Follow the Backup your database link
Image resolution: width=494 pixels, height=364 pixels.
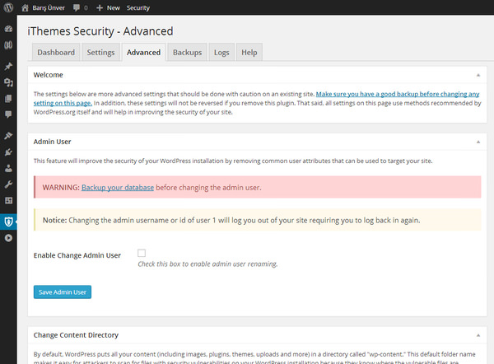118,188
